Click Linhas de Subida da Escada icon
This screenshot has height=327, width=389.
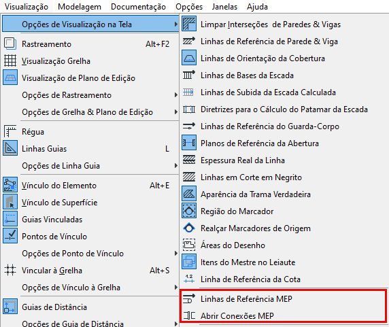(188, 92)
